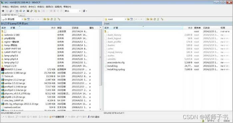
Task: Open the 命令(C) menu
Action: pos(32,7)
